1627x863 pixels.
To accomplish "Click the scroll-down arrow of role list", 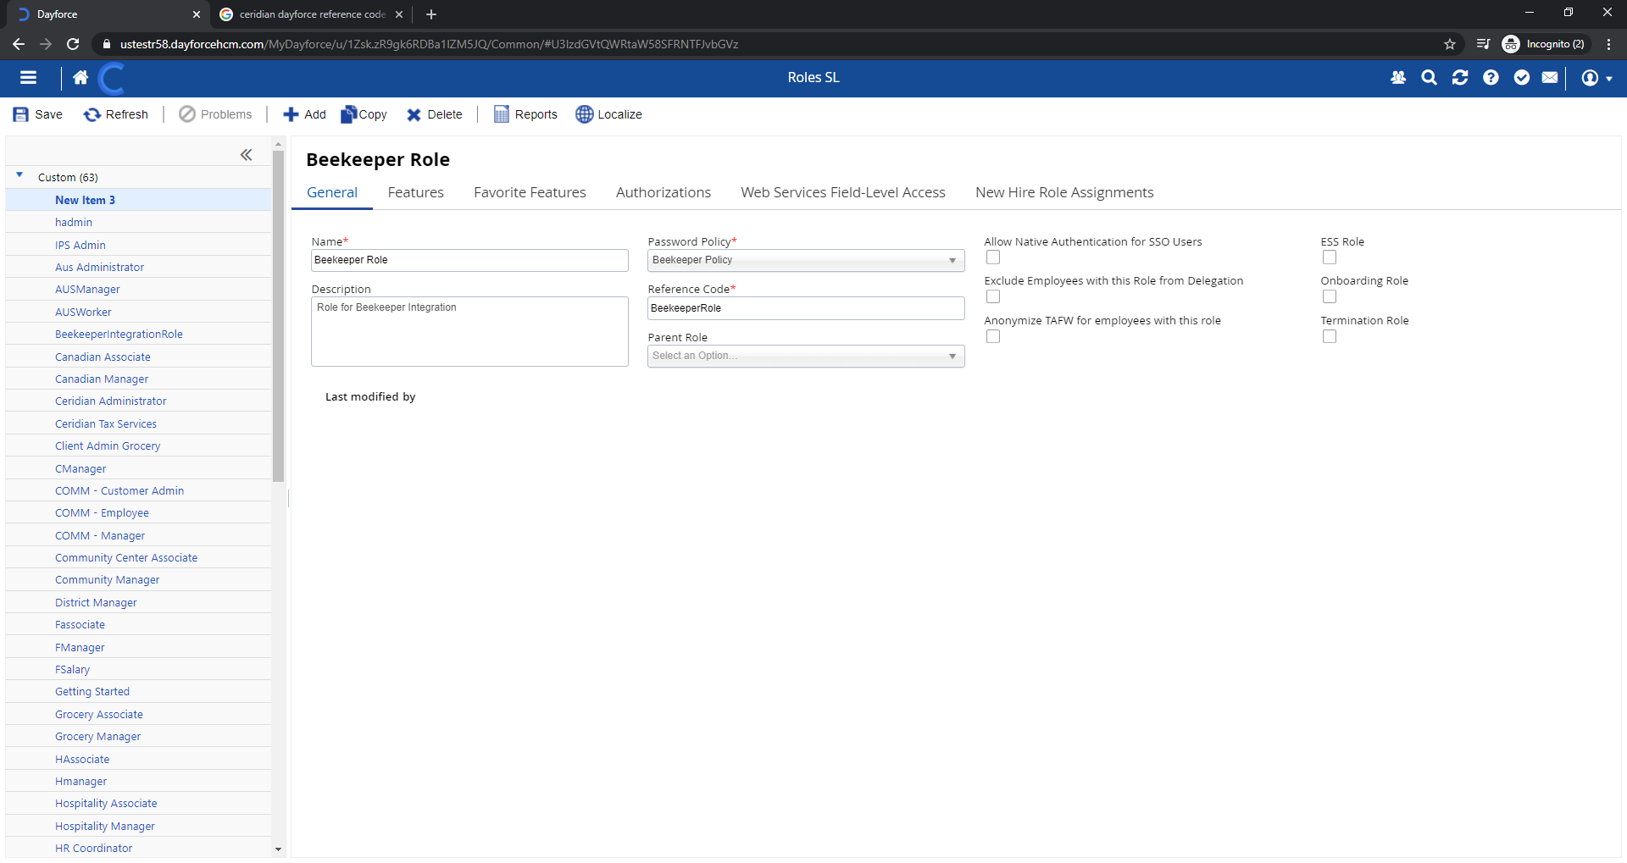I will (x=278, y=849).
